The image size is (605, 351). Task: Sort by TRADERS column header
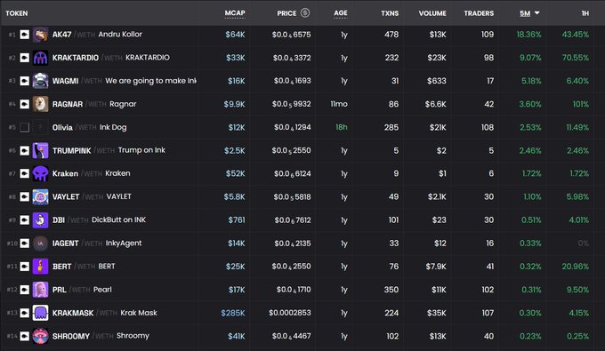(x=479, y=13)
